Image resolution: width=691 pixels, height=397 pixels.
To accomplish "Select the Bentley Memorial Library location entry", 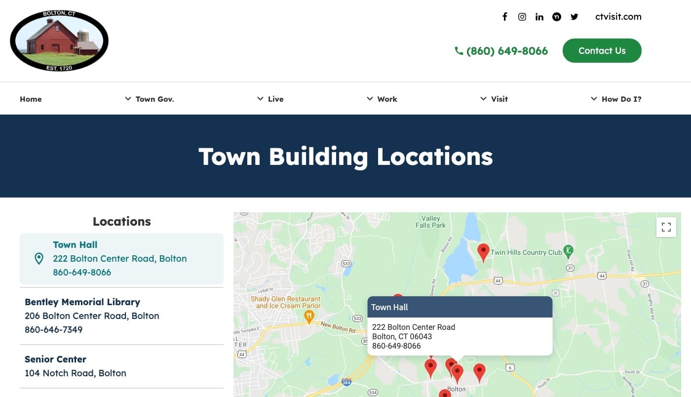I will [92, 316].
